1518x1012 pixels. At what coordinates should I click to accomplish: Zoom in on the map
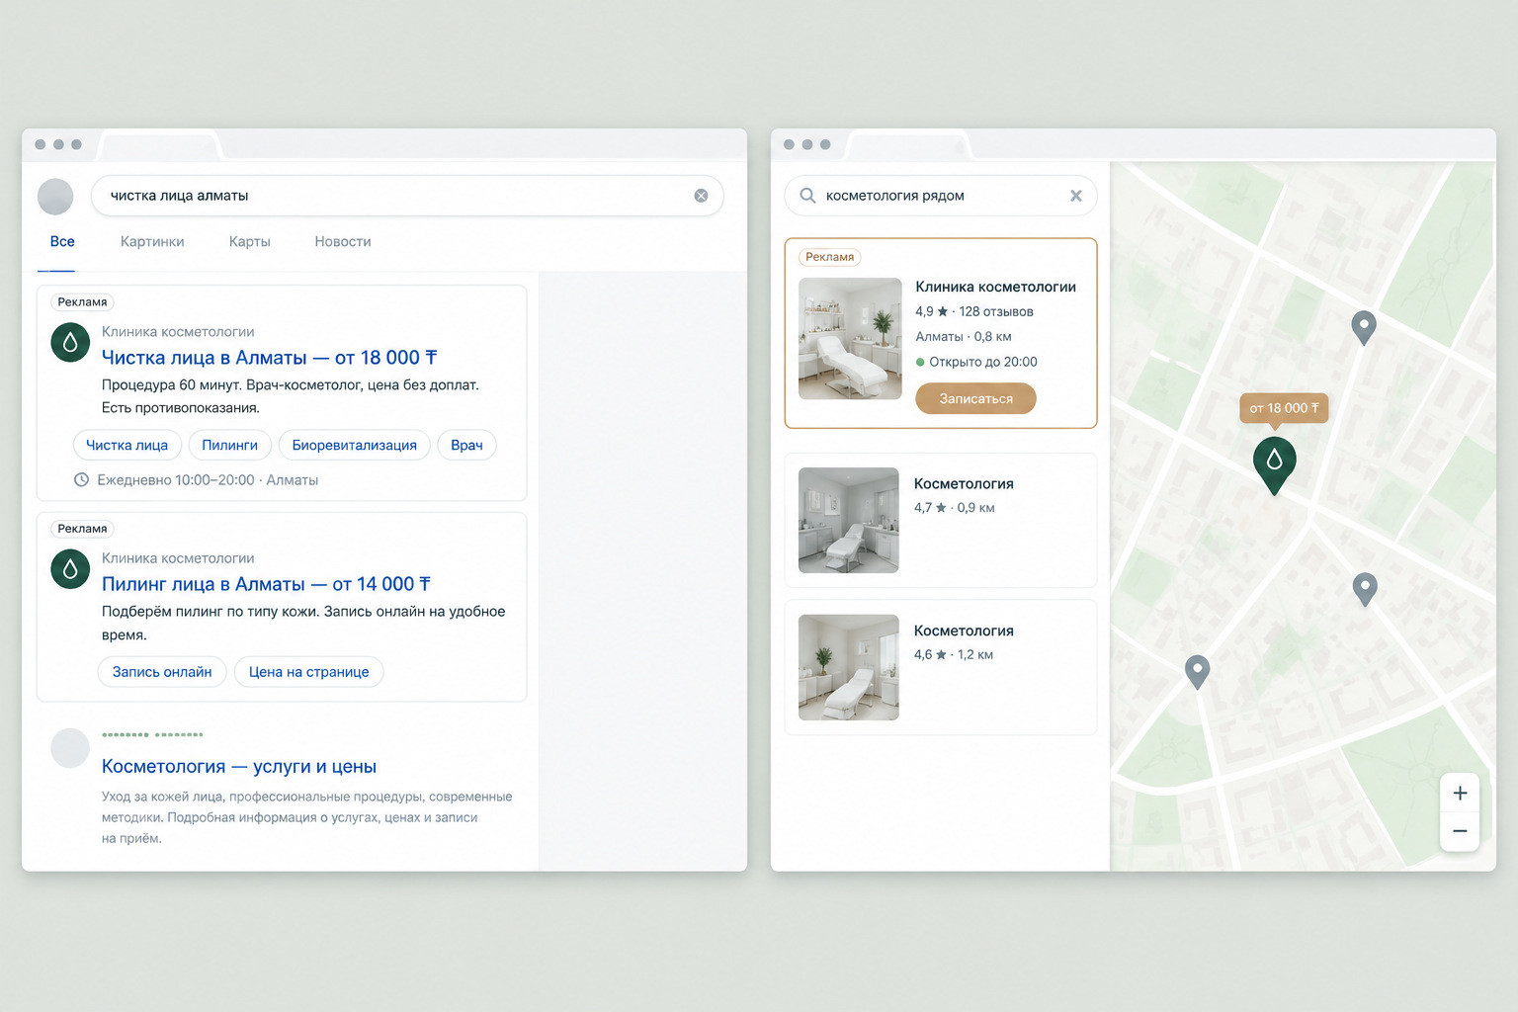[x=1460, y=794]
